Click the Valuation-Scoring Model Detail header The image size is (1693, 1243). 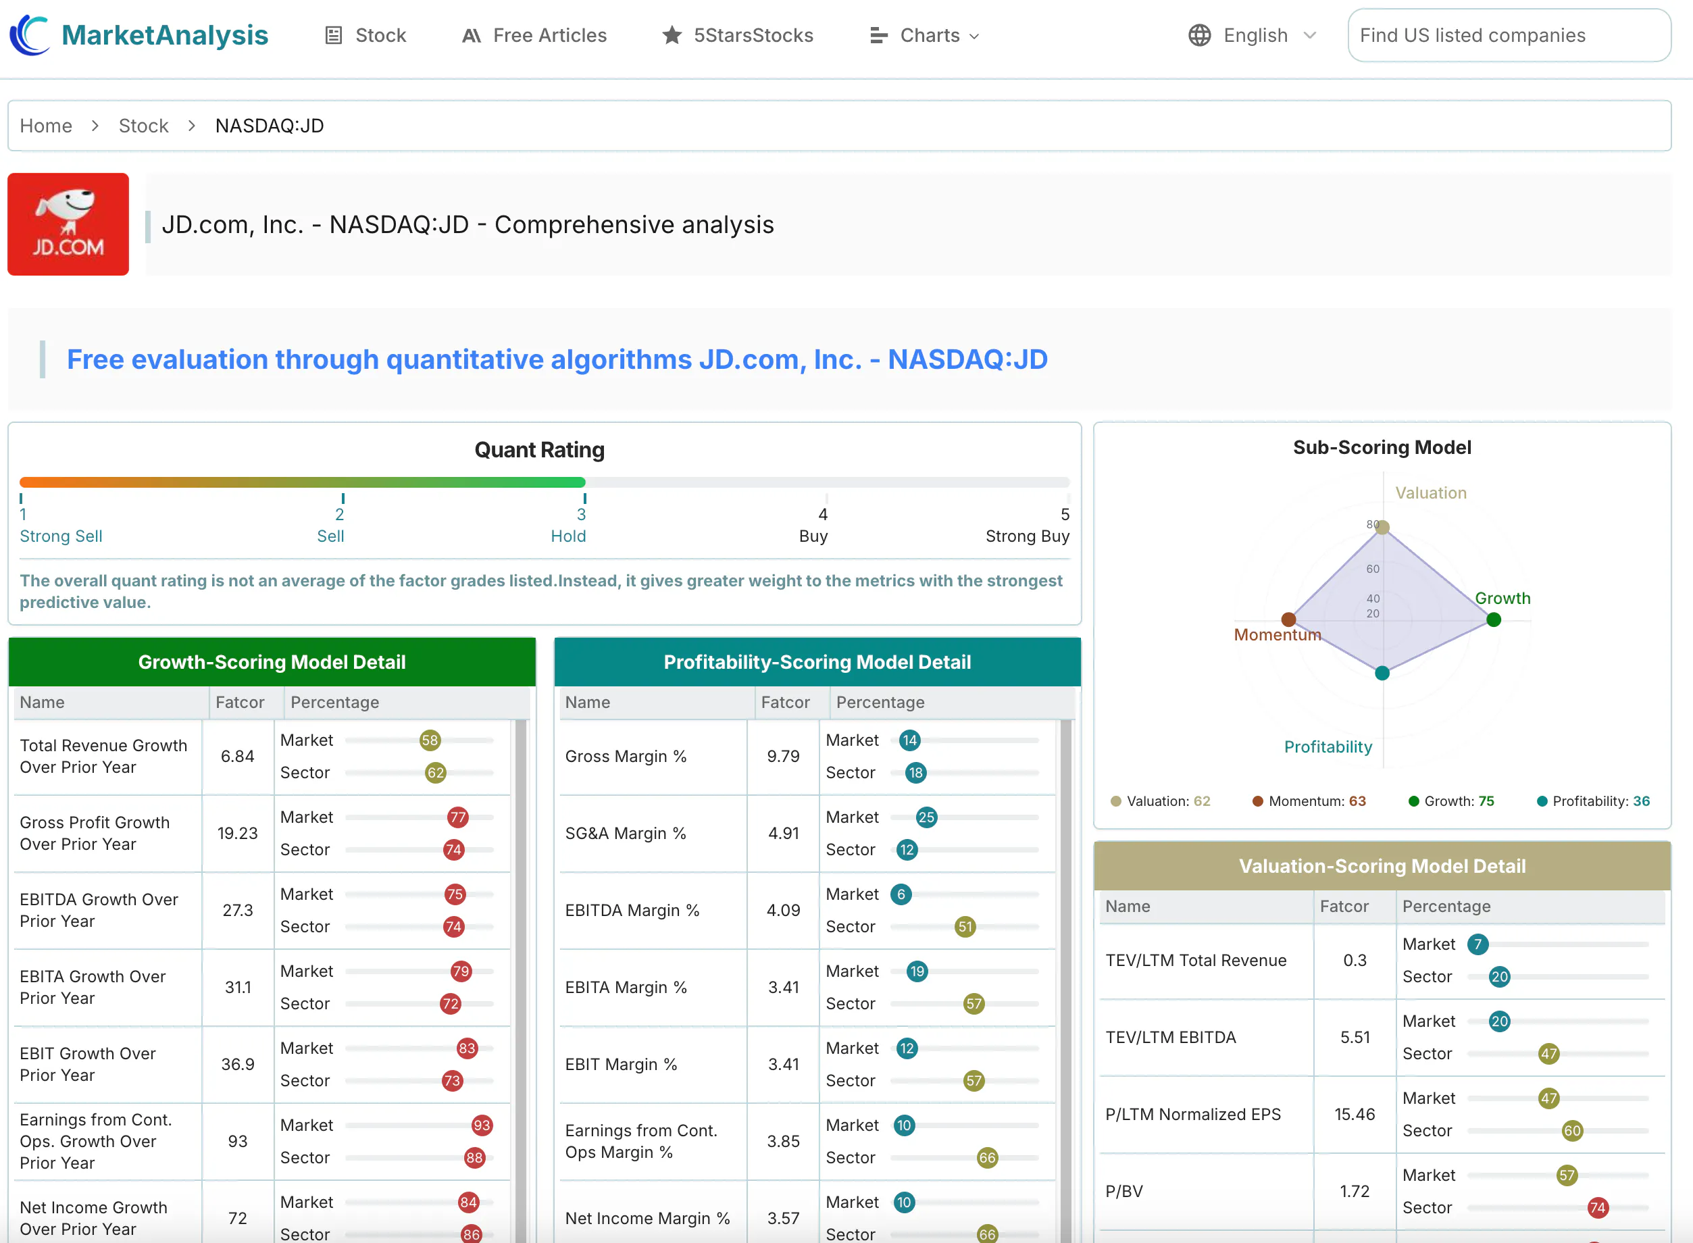(1382, 866)
